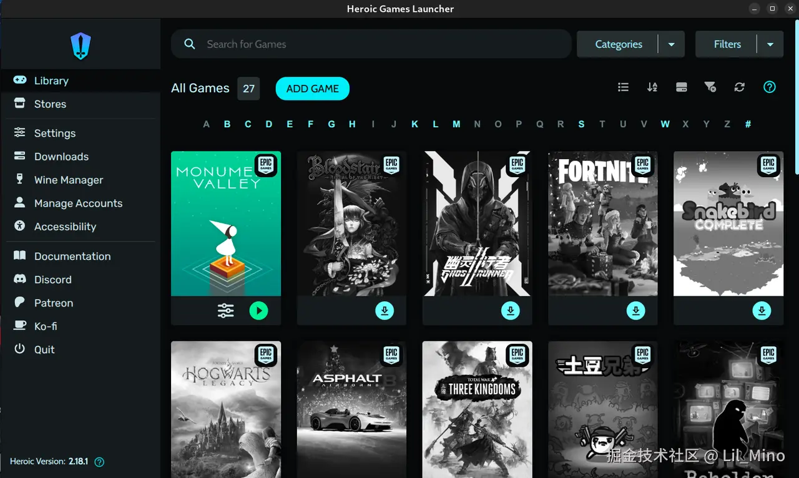Open library help question mark icon
This screenshot has height=478, width=799.
coord(770,87)
